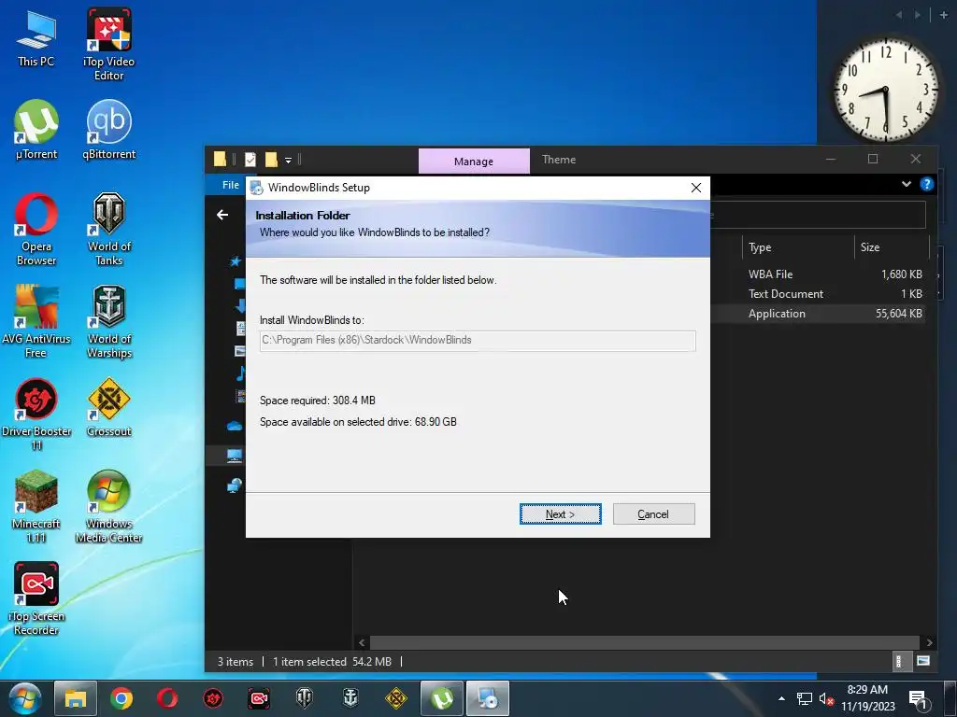The width and height of the screenshot is (957, 717).
Task: Show hidden system tray icons
Action: click(x=781, y=698)
